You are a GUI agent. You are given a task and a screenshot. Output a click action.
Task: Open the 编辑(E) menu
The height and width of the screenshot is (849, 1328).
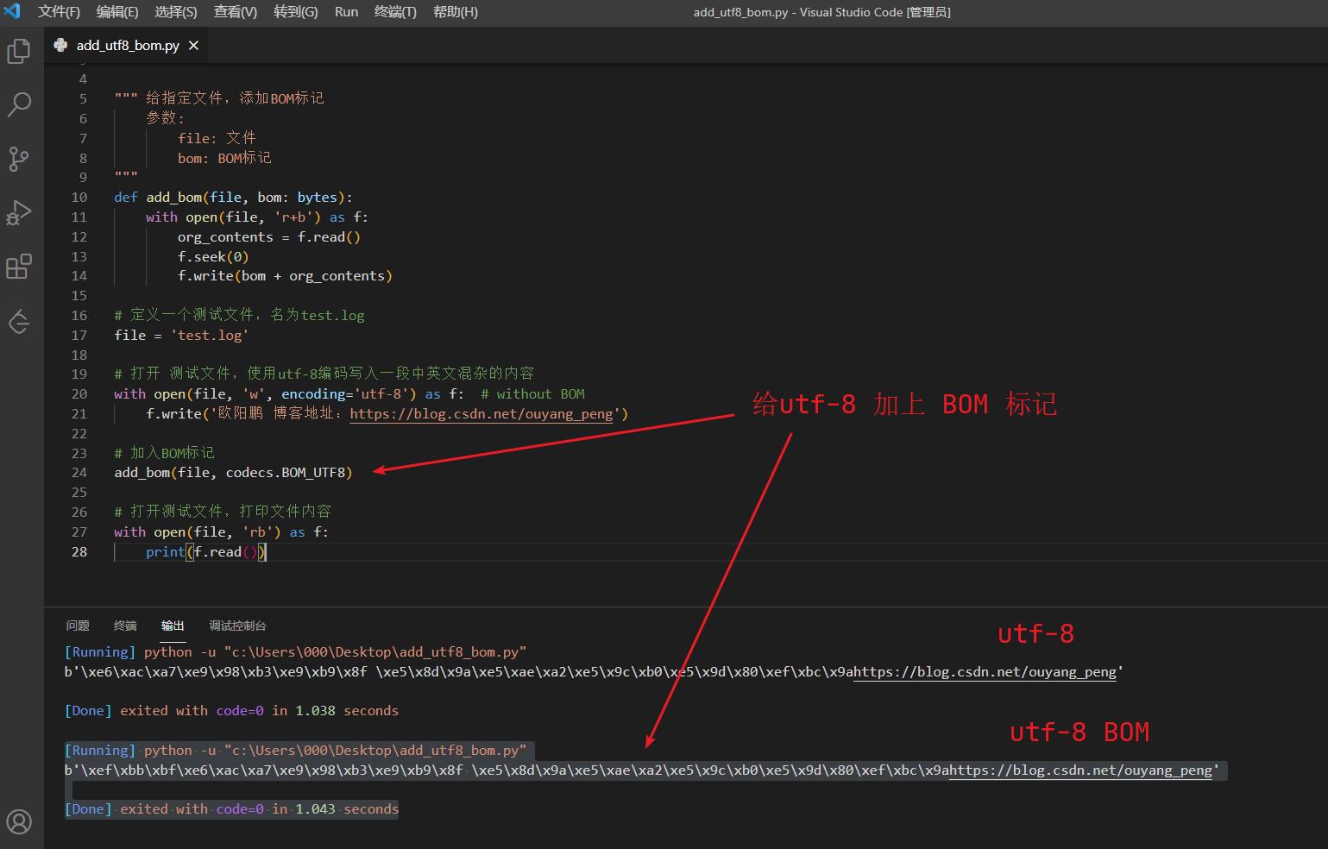pyautogui.click(x=117, y=12)
